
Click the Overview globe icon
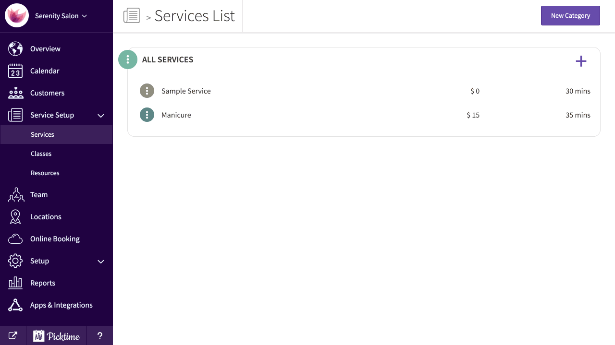15,49
